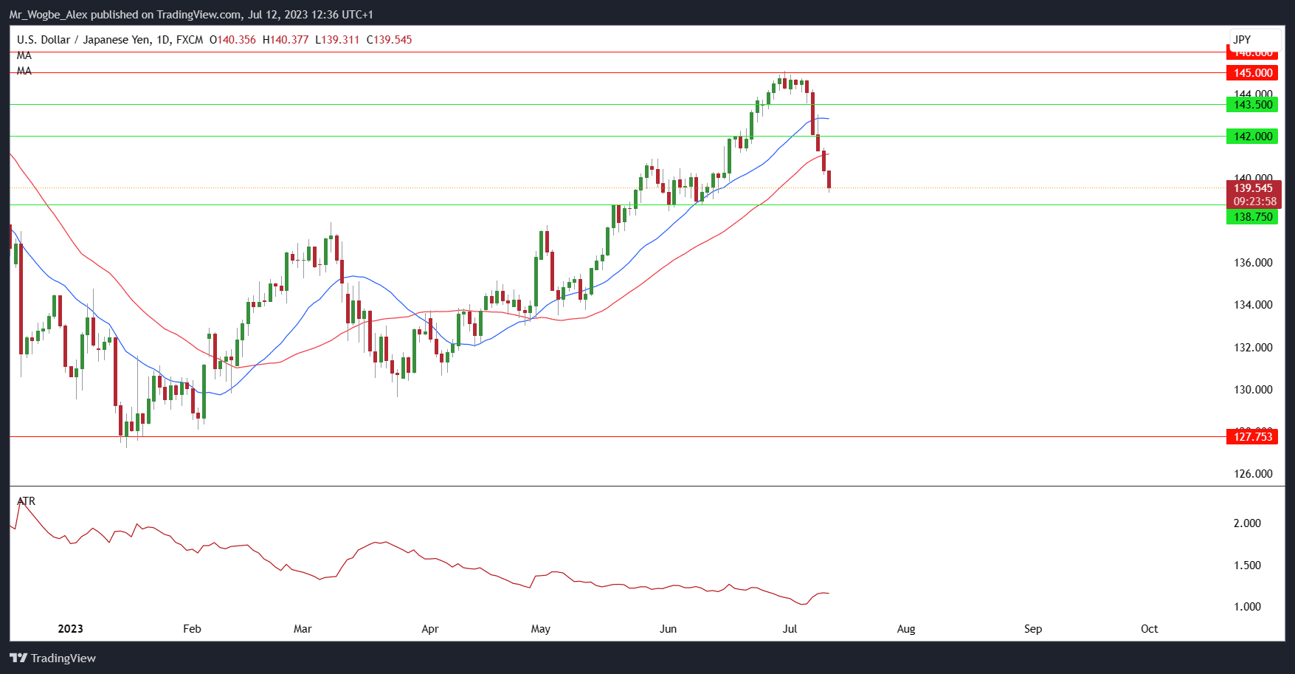The image size is (1295, 674).
Task: Click the red 127.753 price label
Action: pos(1252,437)
